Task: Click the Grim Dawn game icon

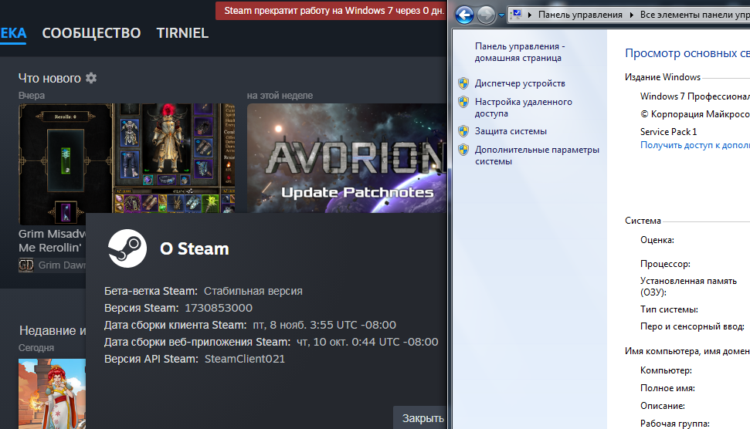Action: coord(25,265)
